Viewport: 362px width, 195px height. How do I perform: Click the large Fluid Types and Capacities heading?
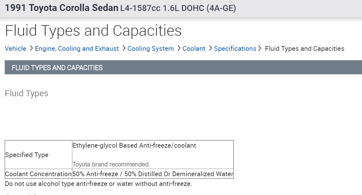93,31
